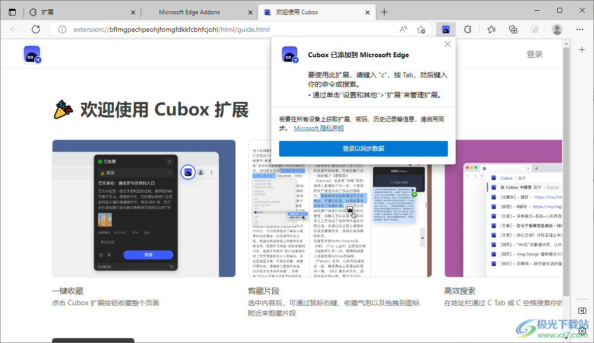Click the 高效搜索 heading text
Image resolution: width=594 pixels, height=343 pixels.
(x=460, y=291)
